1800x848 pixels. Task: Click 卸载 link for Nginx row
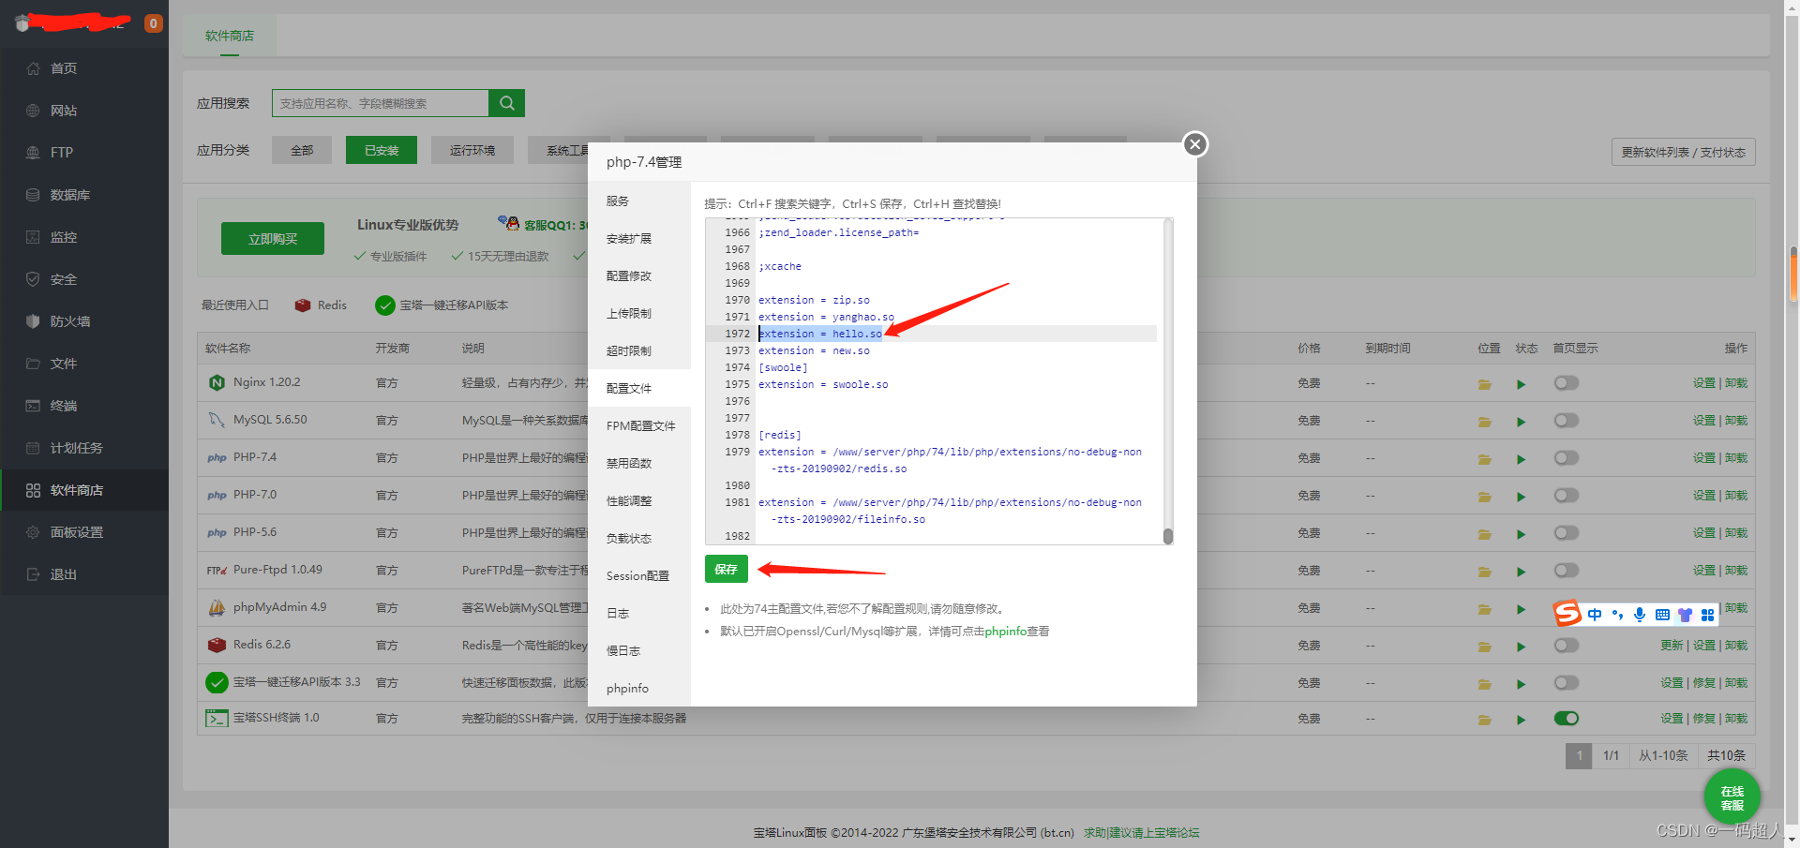point(1736,383)
